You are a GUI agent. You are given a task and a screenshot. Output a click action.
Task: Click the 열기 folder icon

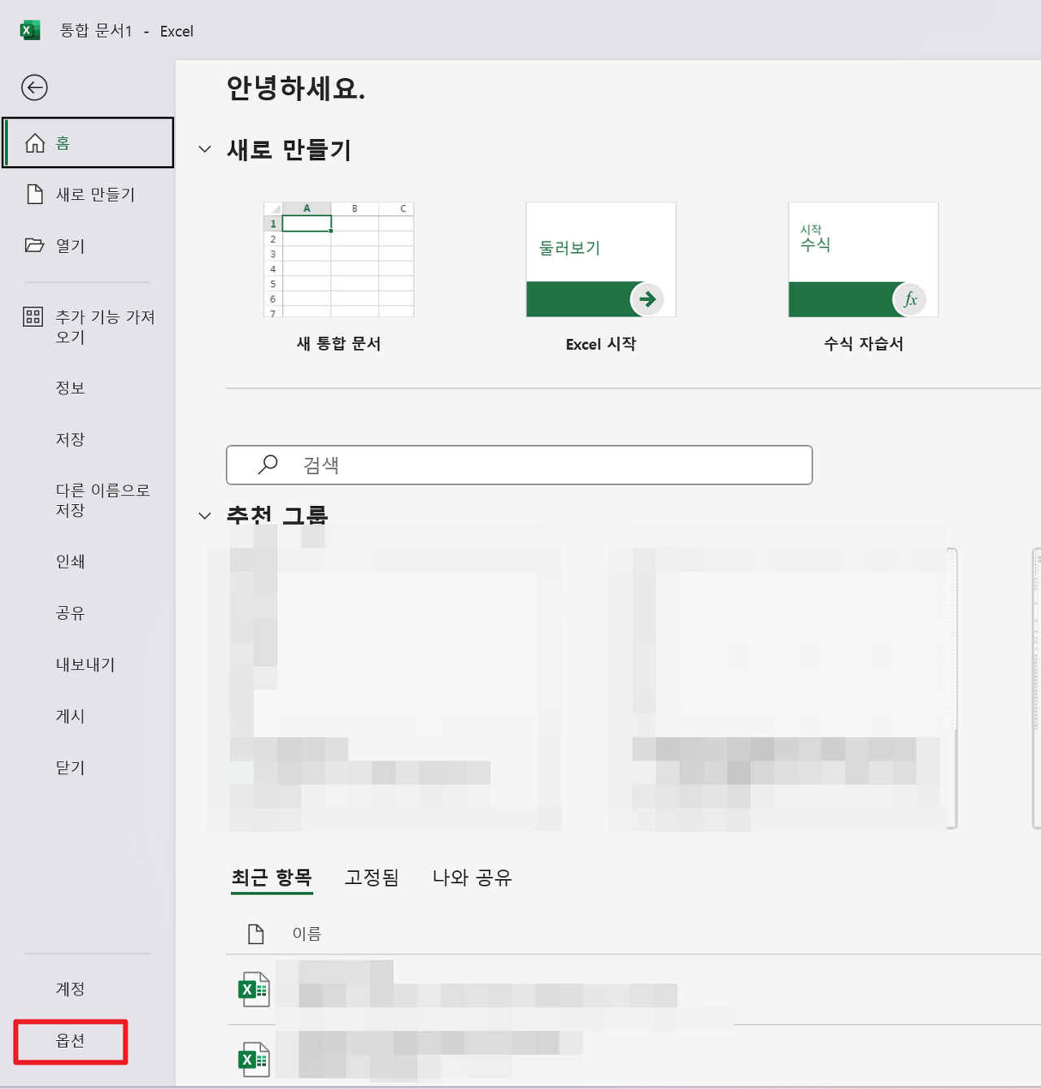pyautogui.click(x=34, y=246)
